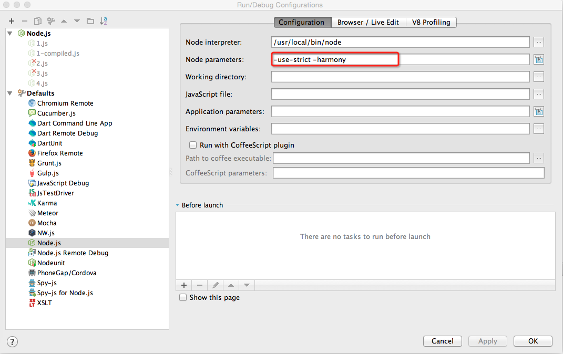Toggle the Show this page checkbox
Viewport: 563px width, 354px height.
click(x=183, y=297)
